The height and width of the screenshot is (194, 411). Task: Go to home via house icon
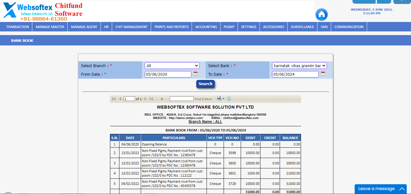pos(321,14)
